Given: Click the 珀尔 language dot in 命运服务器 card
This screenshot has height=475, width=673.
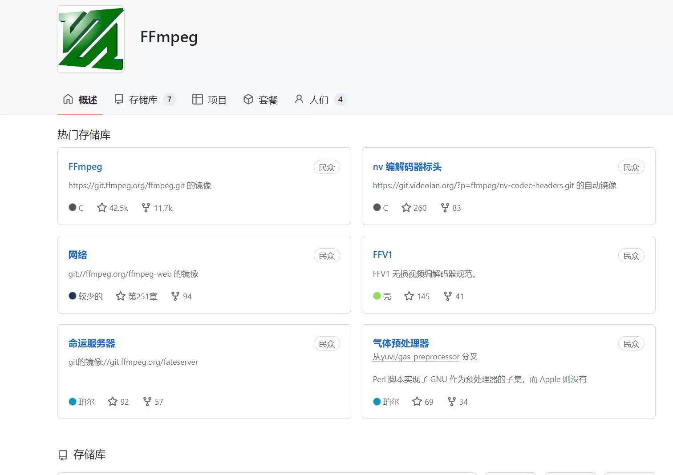Looking at the screenshot, I should coord(73,402).
